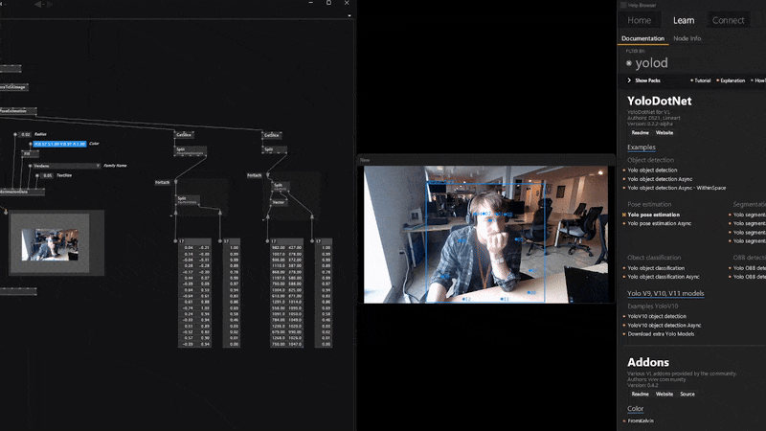The height and width of the screenshot is (431, 766).
Task: Select the Documentation subtab
Action: (642, 38)
